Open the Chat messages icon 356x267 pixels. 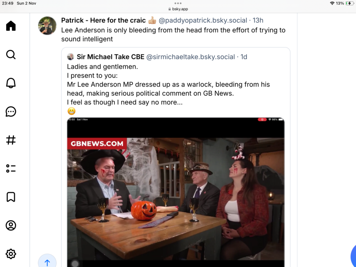11,111
